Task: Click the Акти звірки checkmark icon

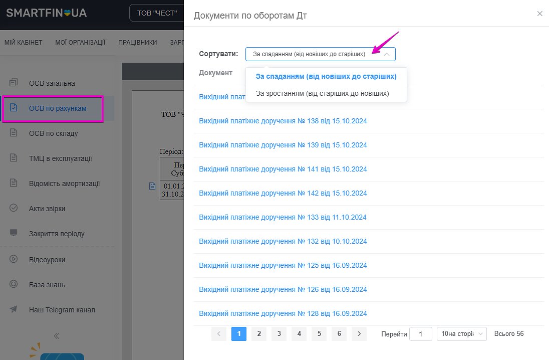Action: click(x=14, y=208)
